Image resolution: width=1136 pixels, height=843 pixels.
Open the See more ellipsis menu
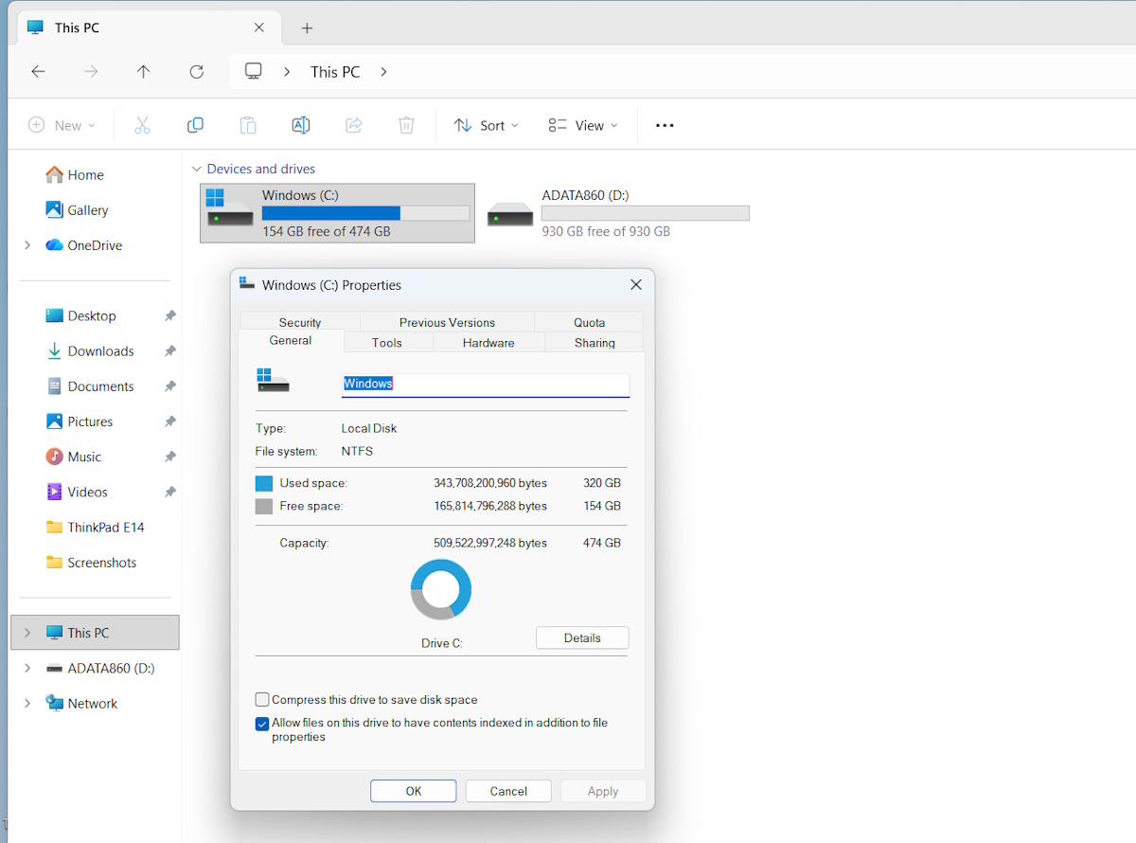tap(665, 125)
